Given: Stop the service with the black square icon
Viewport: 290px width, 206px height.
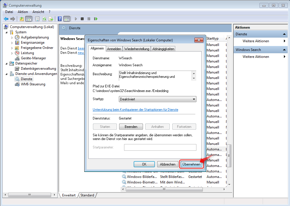Looking at the screenshot, I should [x=83, y=19].
